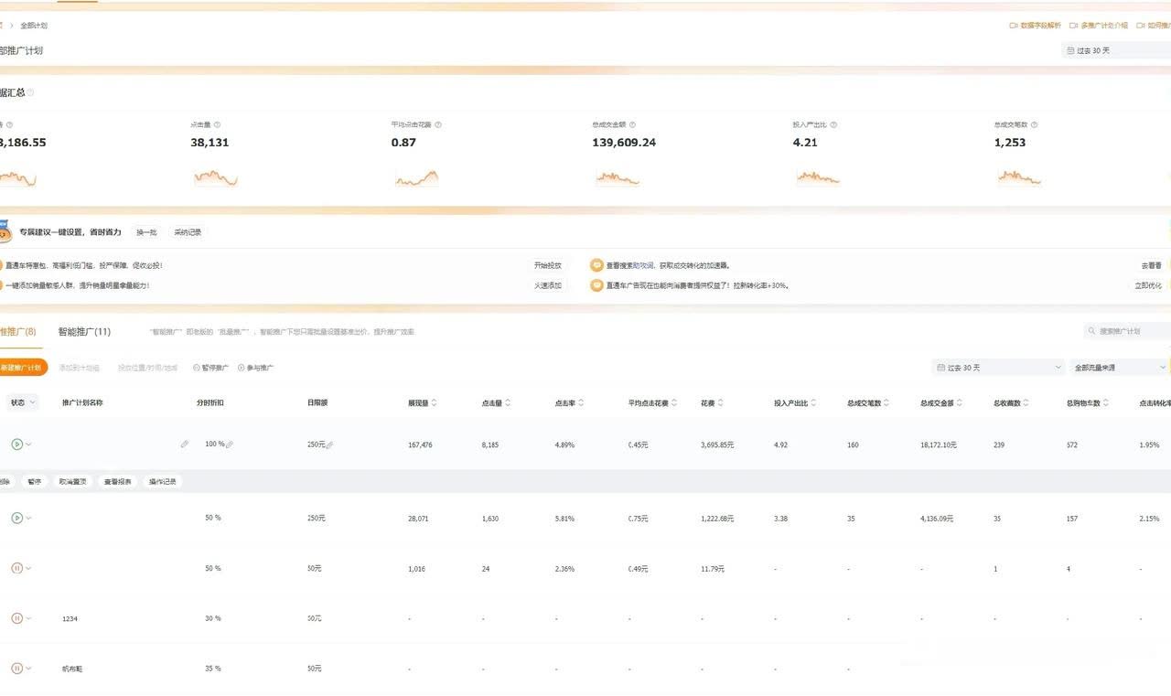Expand the status arrow for plan 1234

pos(28,618)
